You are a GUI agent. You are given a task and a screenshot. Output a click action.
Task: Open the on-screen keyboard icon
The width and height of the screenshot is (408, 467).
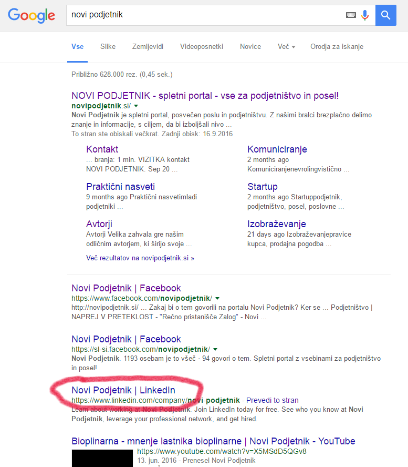pyautogui.click(x=351, y=15)
